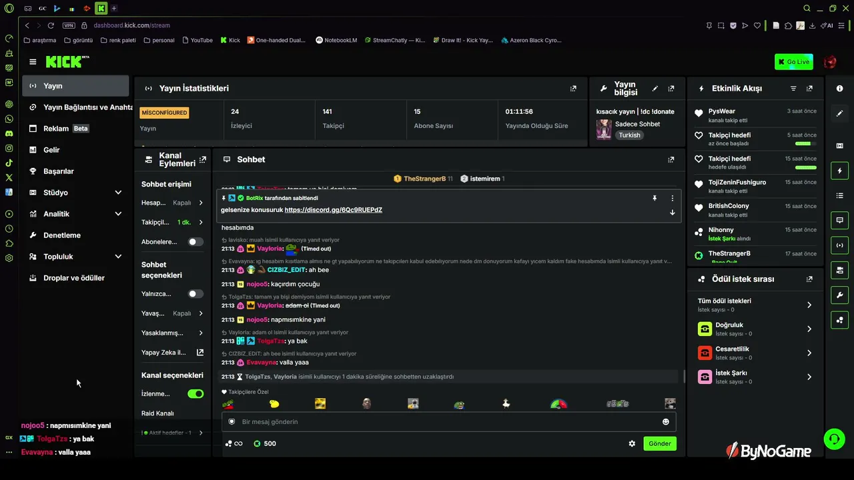This screenshot has width=854, height=480.
Task: Open Droplar ve ödüller page
Action: pyautogui.click(x=76, y=278)
